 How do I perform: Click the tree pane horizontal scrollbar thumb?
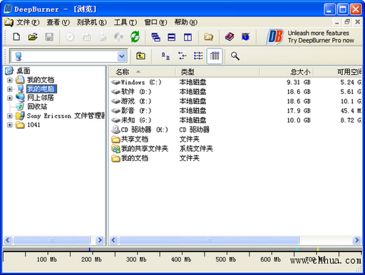(51, 240)
